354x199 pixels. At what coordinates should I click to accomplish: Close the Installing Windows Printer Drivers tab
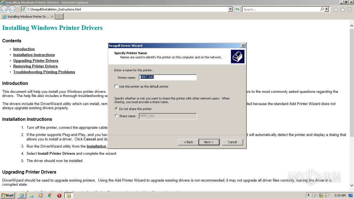point(52,17)
